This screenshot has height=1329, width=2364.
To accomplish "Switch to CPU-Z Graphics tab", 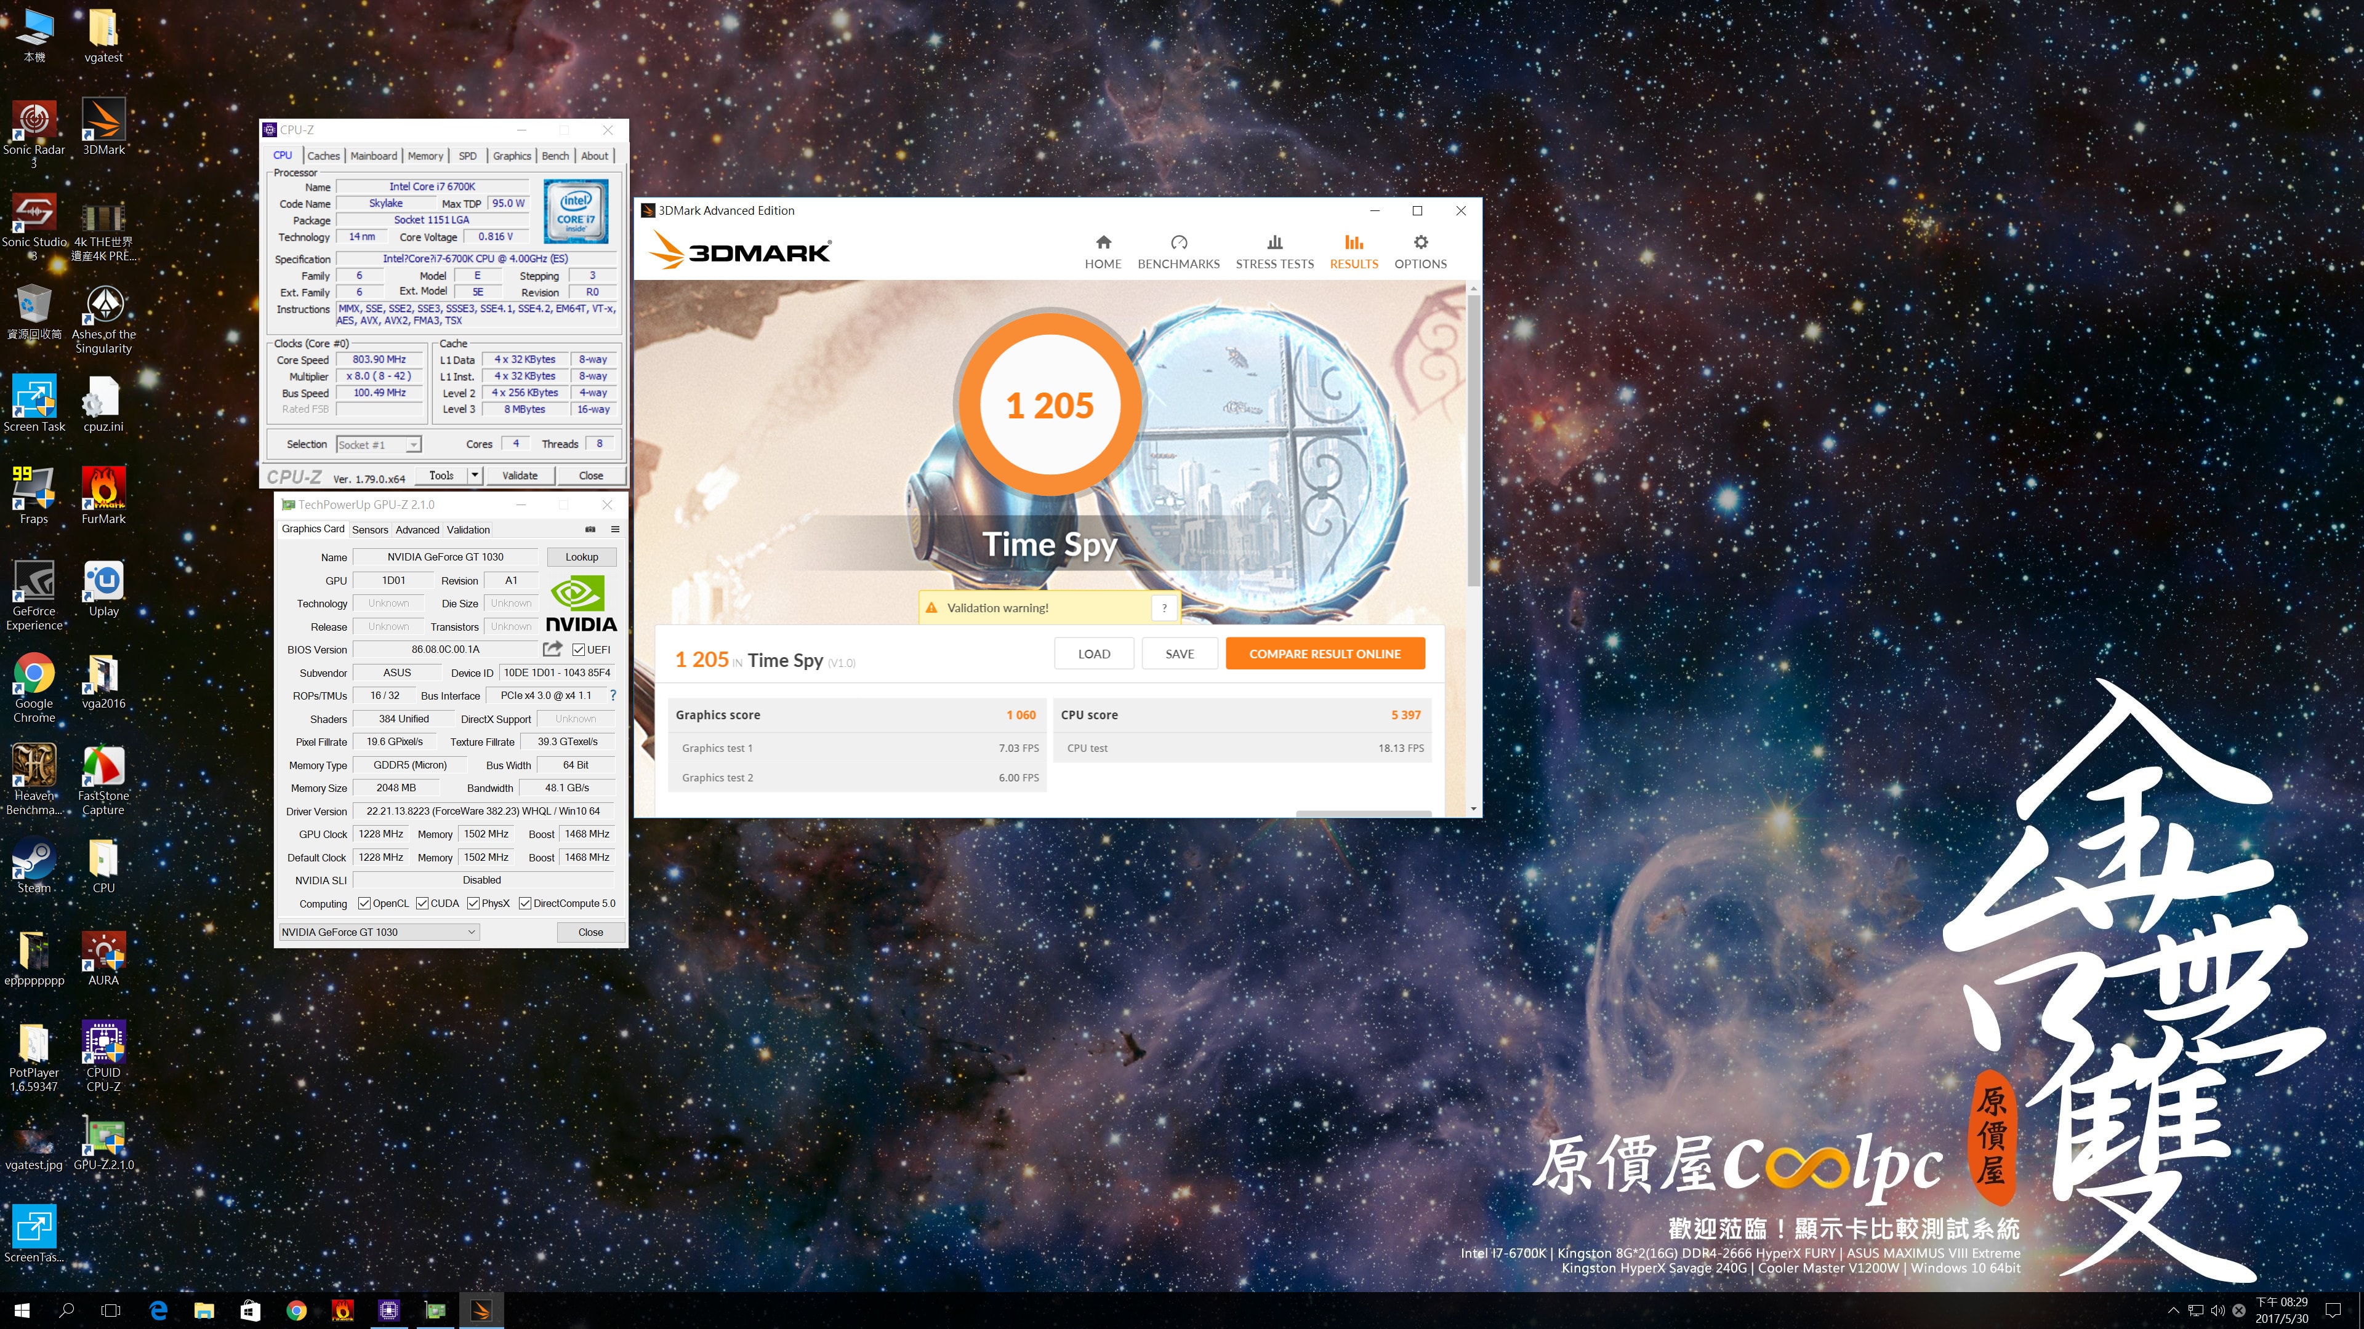I will (x=511, y=156).
